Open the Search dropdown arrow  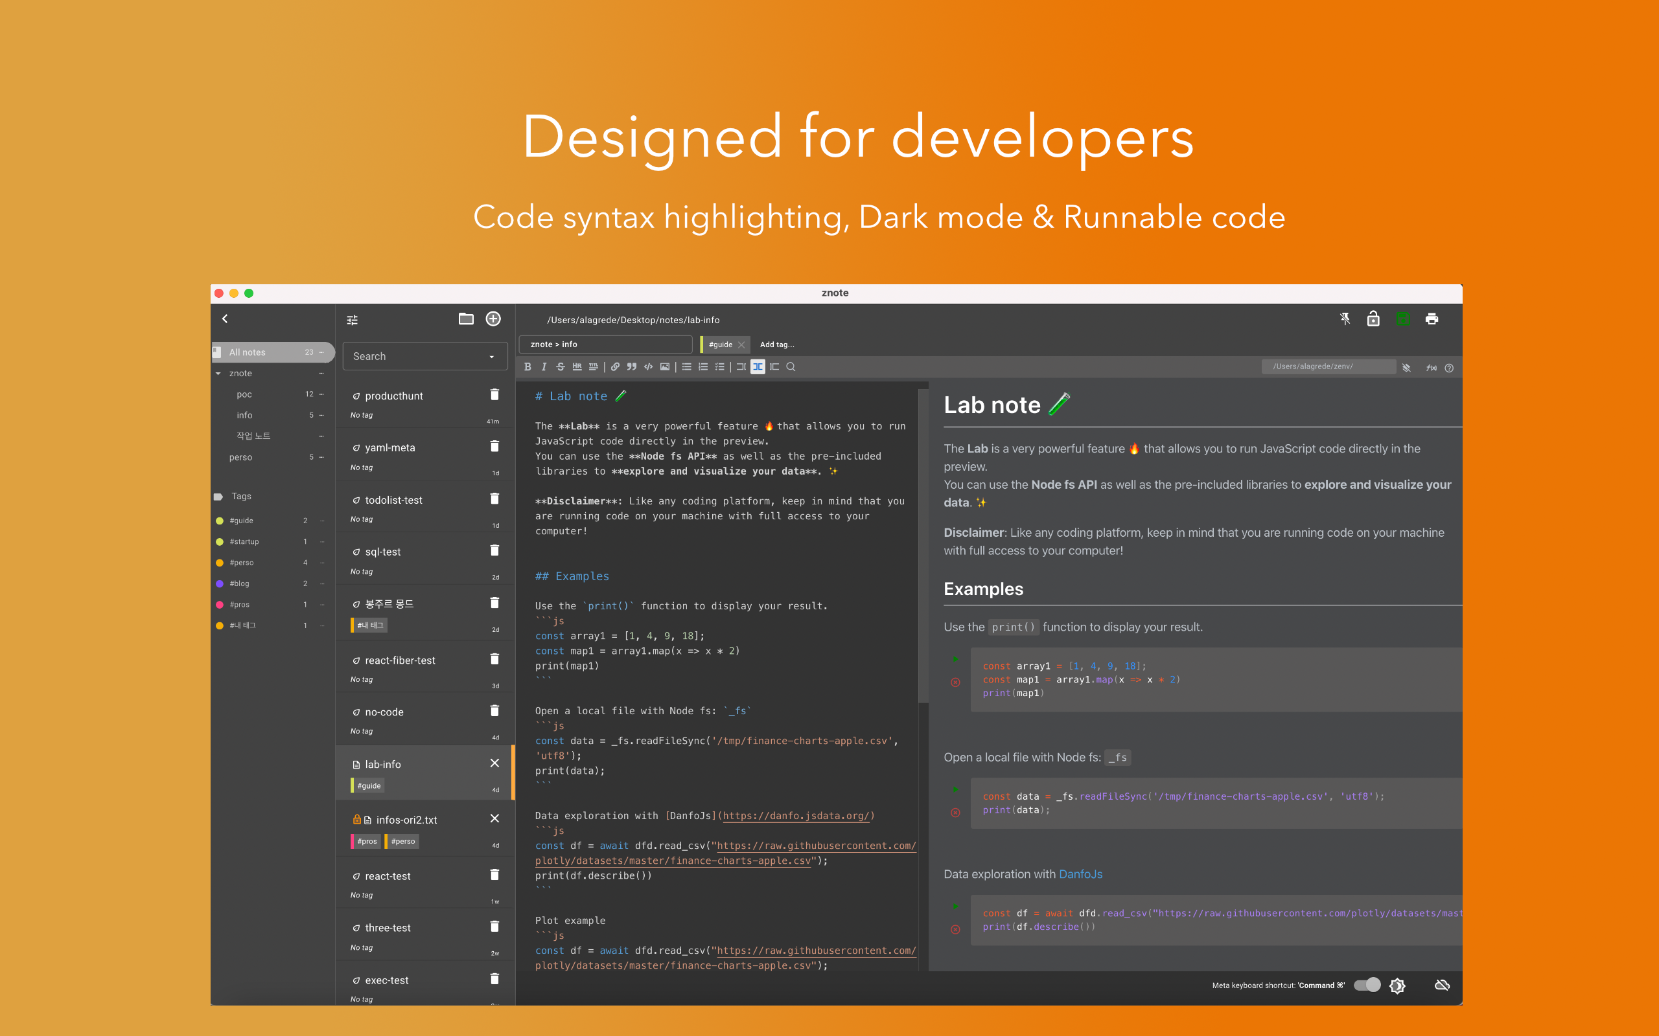(x=491, y=357)
